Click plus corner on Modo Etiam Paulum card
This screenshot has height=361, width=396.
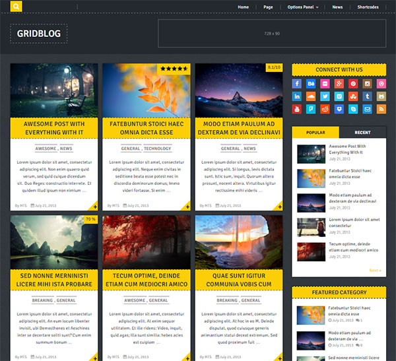pos(279,207)
